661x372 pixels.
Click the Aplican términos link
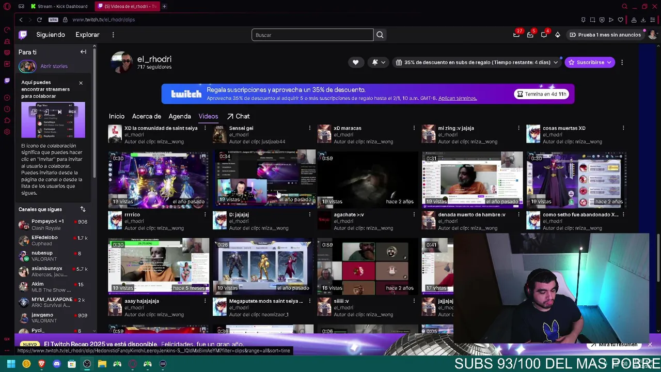click(x=458, y=98)
